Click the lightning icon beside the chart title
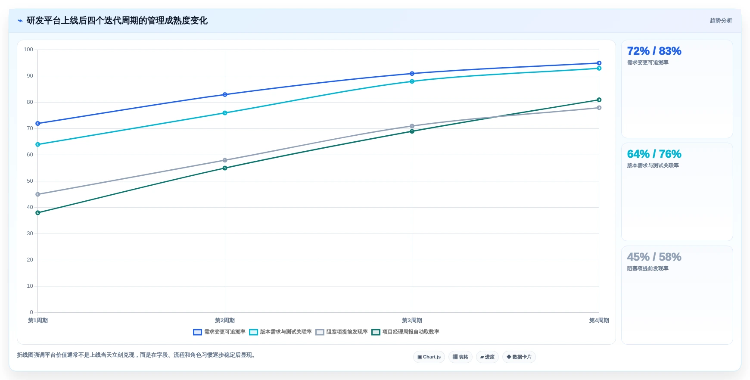This screenshot has height=380, width=750. coord(20,21)
